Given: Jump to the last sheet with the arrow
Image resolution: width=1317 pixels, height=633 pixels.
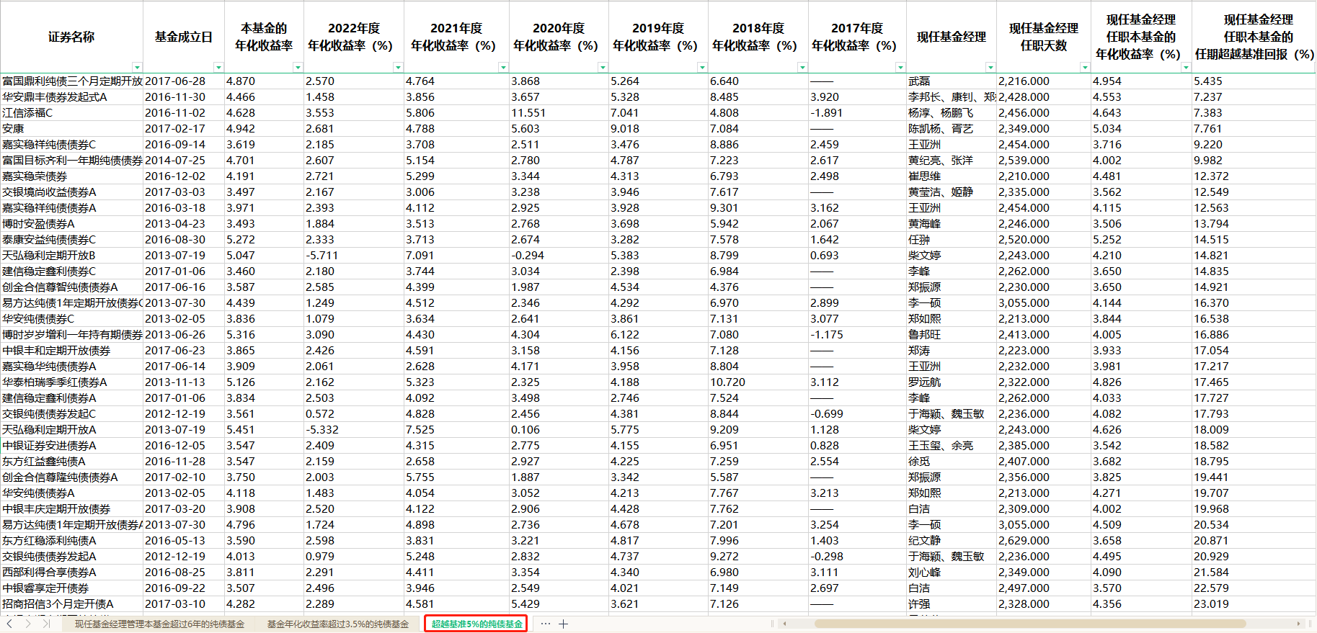Looking at the screenshot, I should coord(46,624).
